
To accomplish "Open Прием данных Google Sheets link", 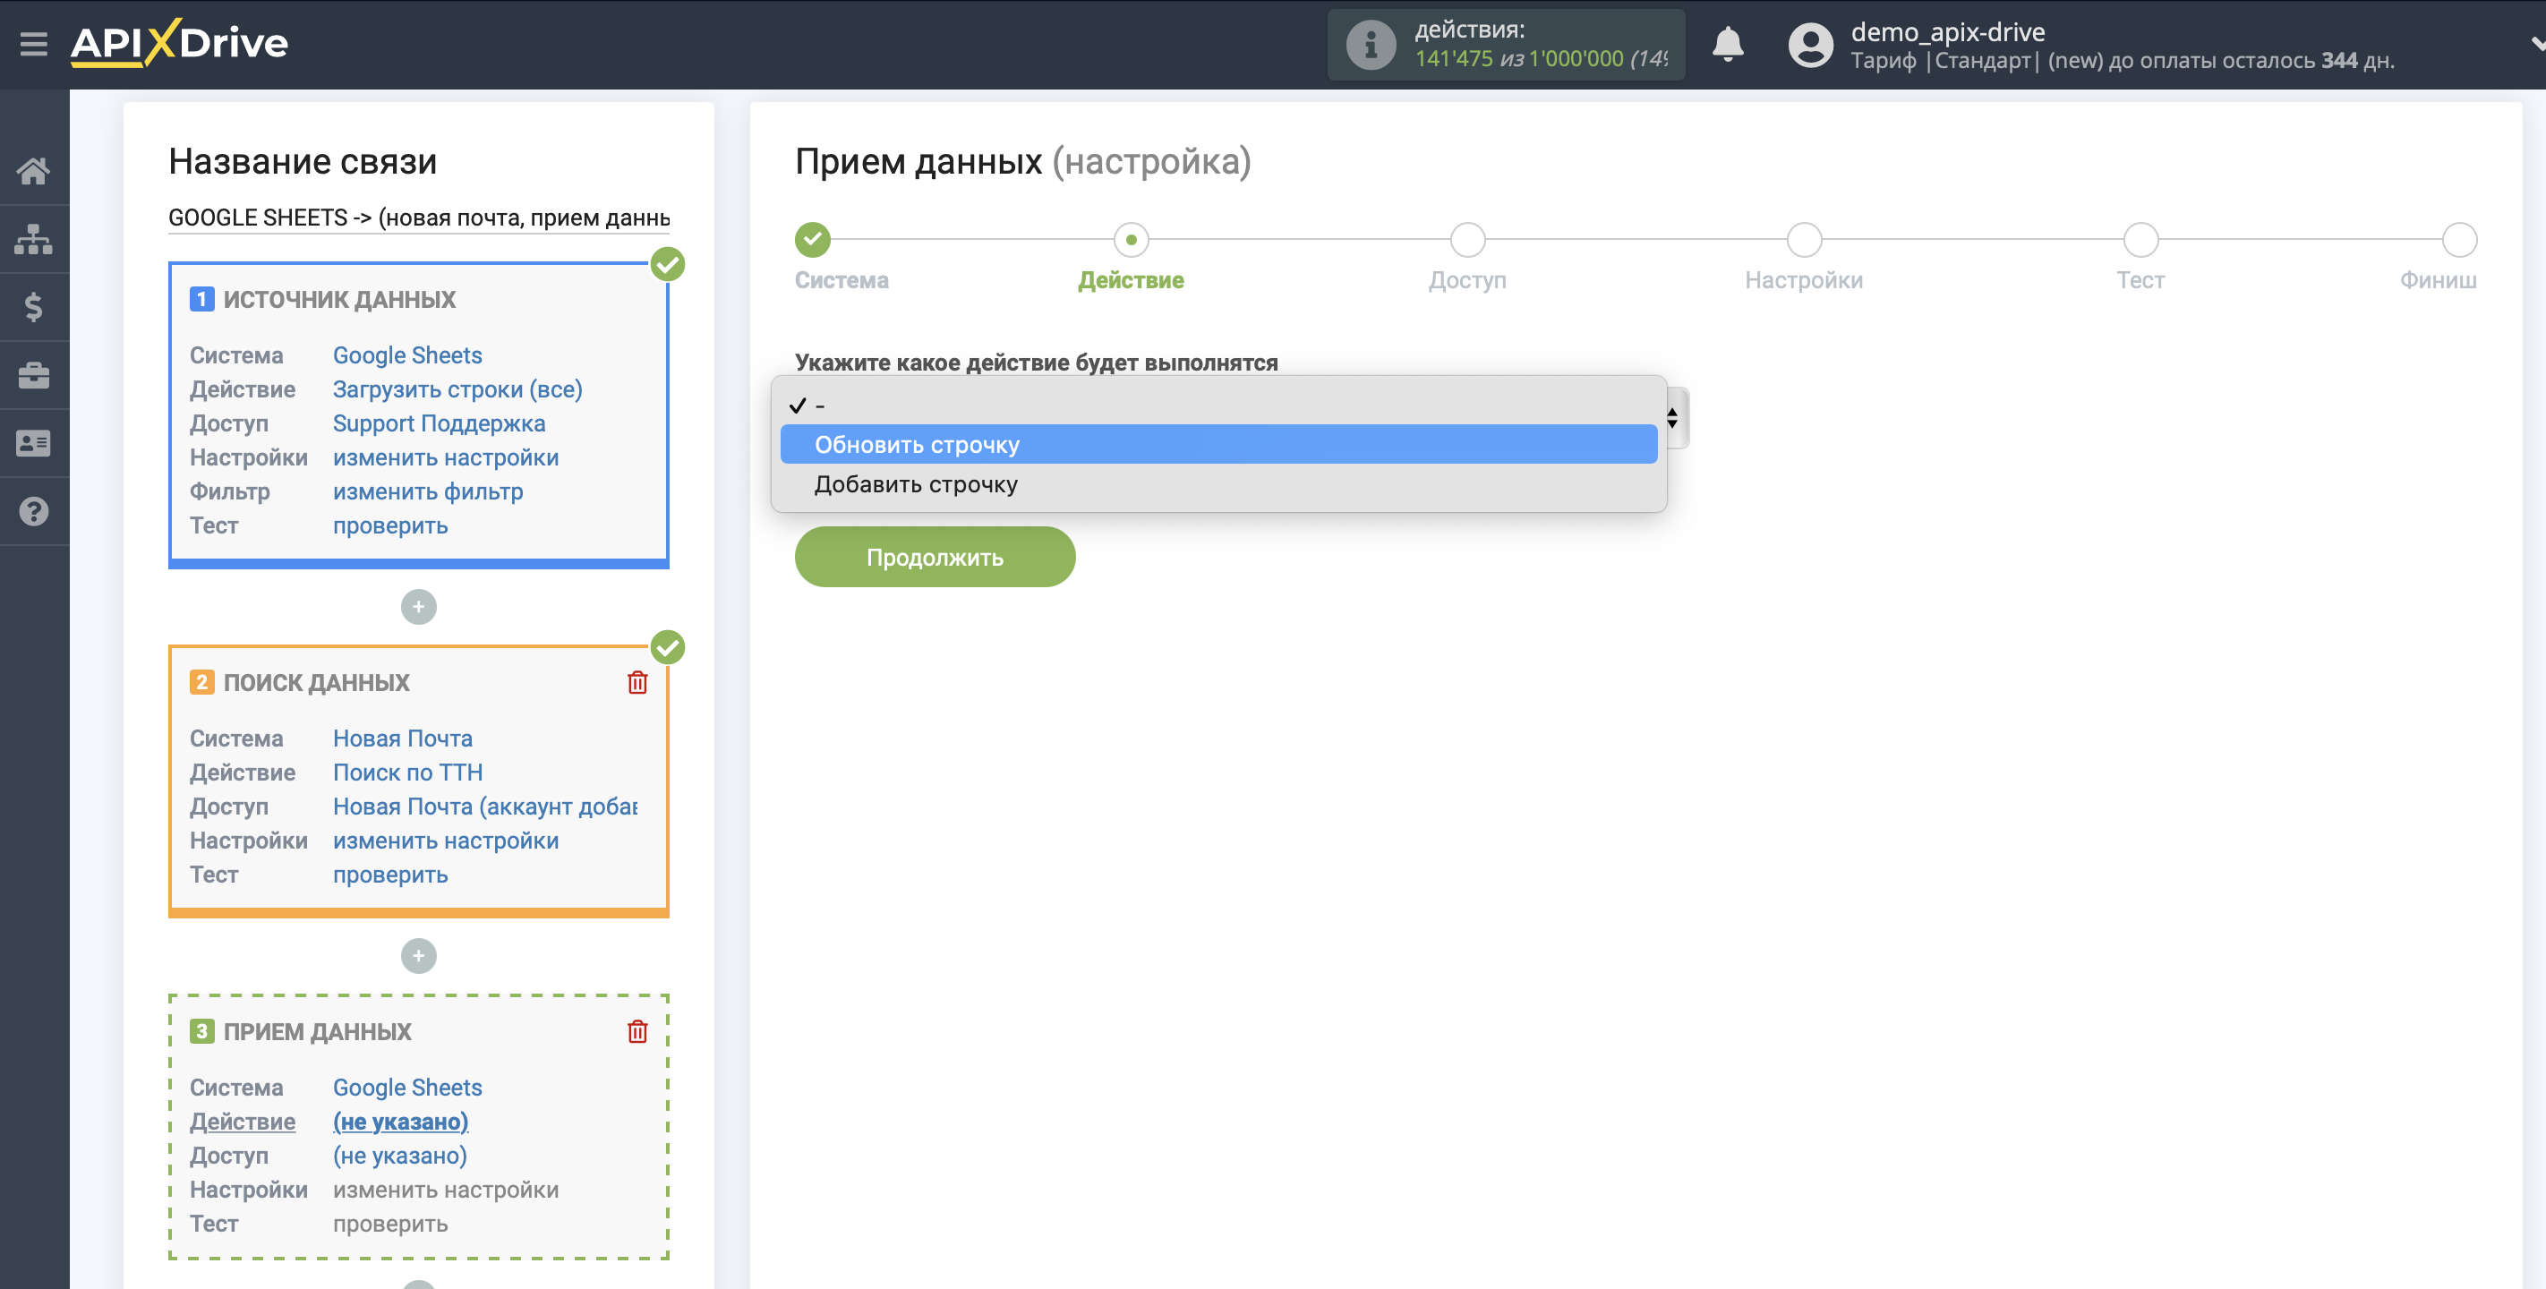I will pos(407,1088).
